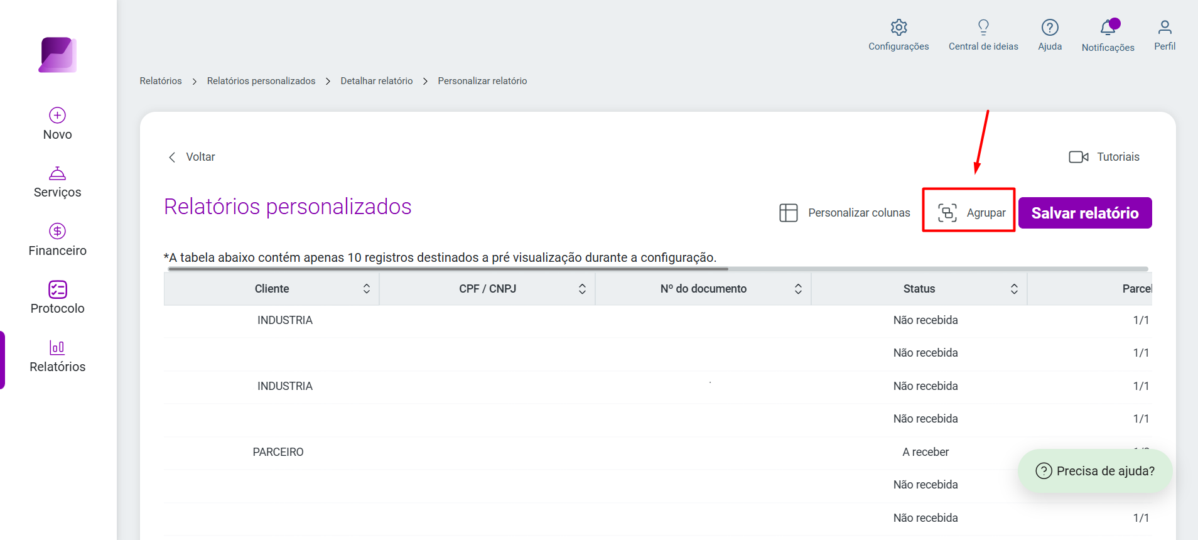Go to the Novo menu label
This screenshot has width=1198, height=540.
(x=58, y=134)
